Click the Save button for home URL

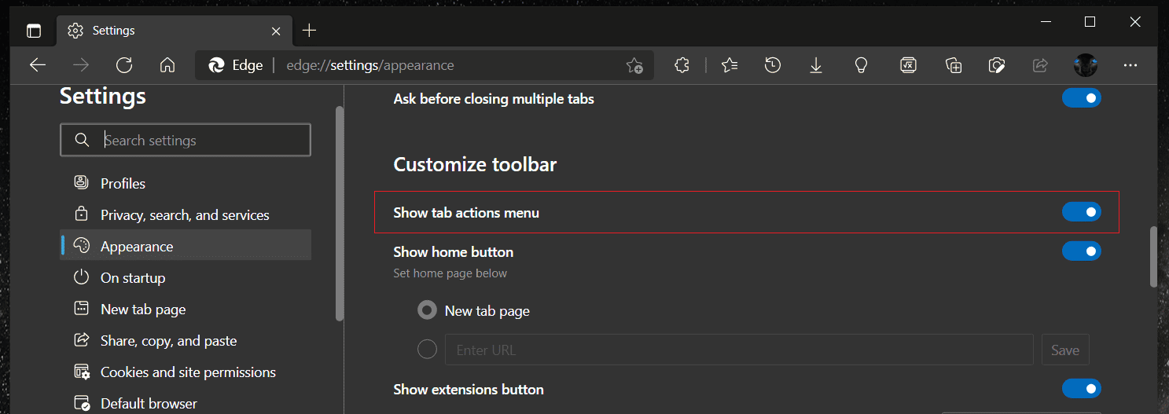1065,350
